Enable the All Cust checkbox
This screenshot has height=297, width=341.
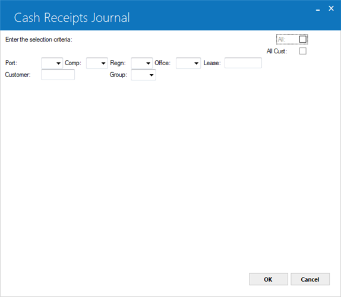pos(303,51)
